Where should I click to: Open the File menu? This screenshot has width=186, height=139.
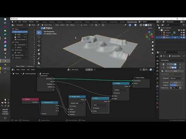click(x=15, y=22)
